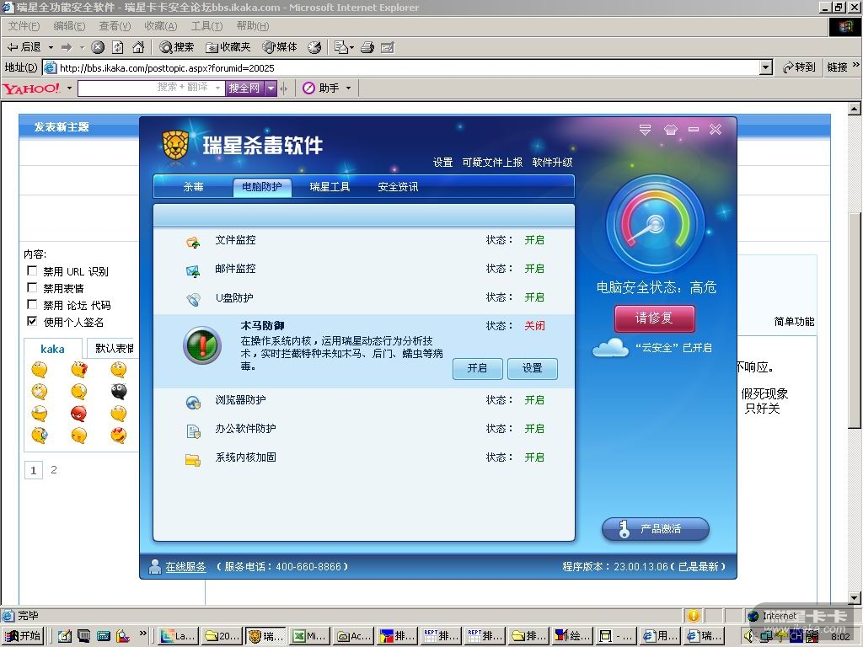
Task: Click the 文件监控 file monitor icon
Action: point(193,242)
